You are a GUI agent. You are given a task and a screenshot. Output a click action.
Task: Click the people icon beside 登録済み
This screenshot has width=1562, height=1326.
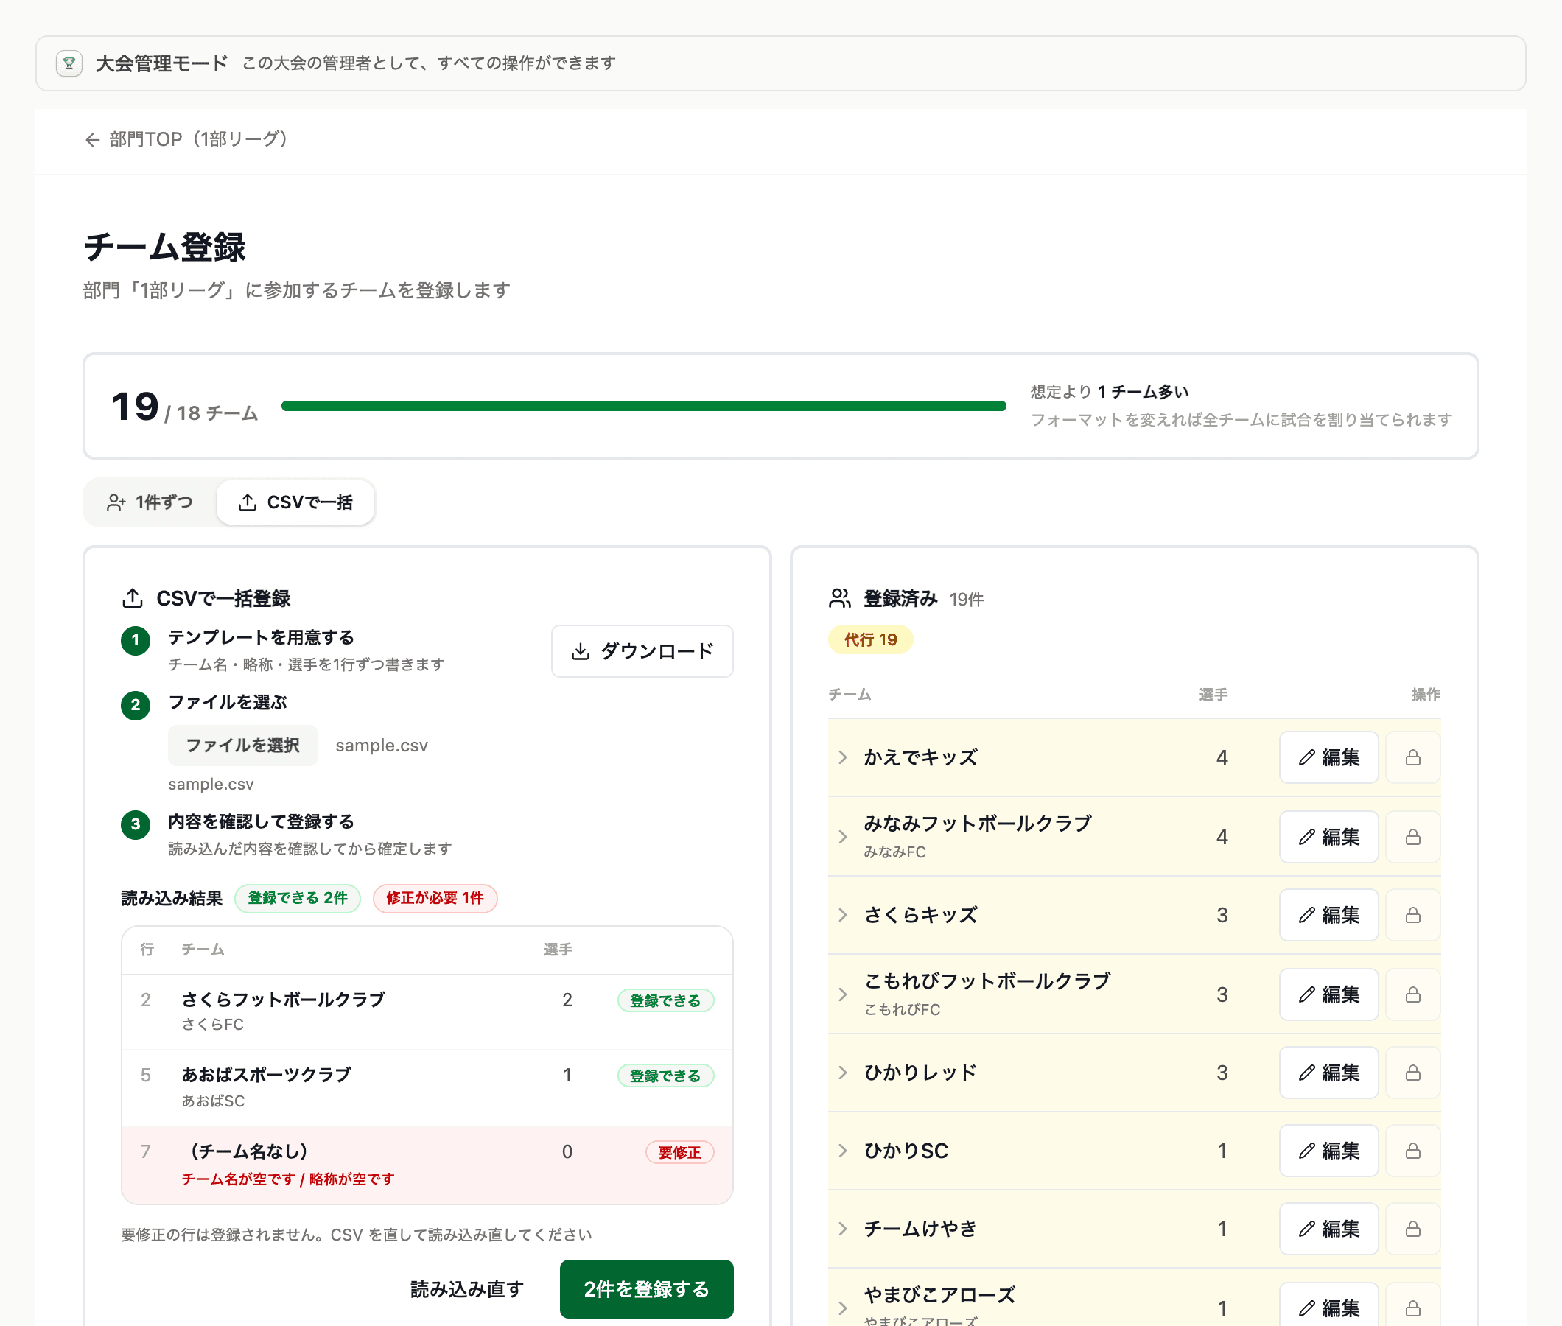[840, 598]
